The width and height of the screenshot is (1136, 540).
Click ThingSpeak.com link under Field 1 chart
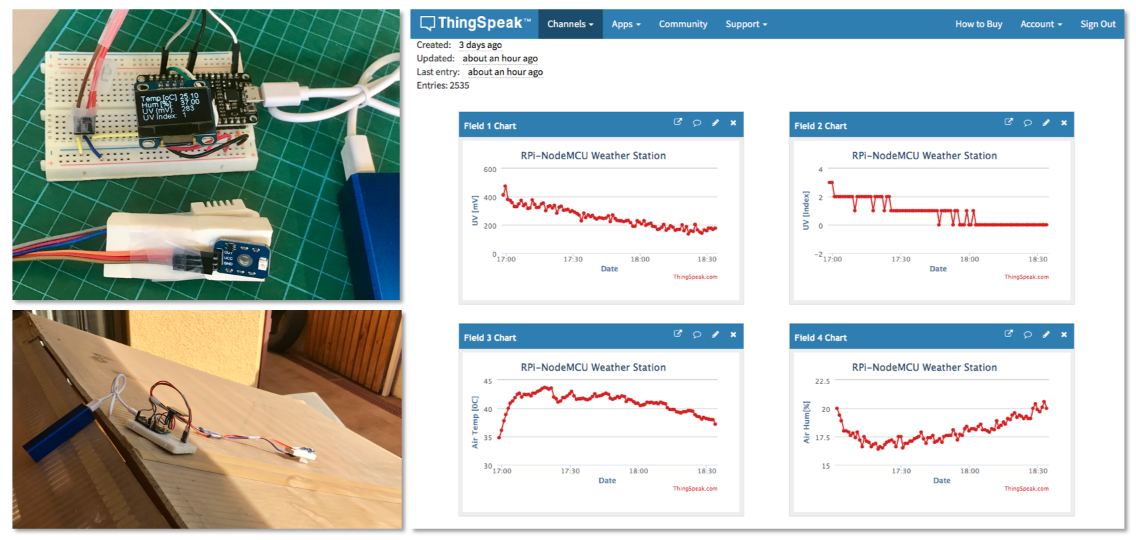point(695,277)
